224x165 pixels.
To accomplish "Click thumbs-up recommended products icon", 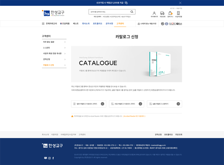I will [x=139, y=23].
